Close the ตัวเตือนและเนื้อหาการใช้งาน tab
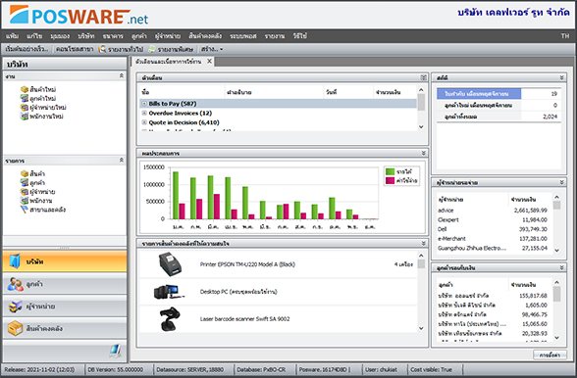577x378 pixels. [209, 61]
